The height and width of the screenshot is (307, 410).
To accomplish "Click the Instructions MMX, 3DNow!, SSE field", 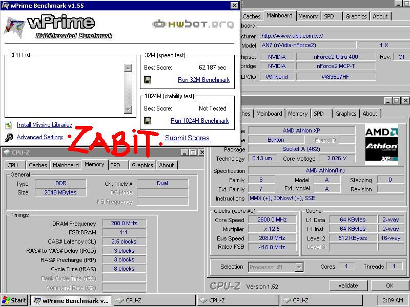I will 326,198.
